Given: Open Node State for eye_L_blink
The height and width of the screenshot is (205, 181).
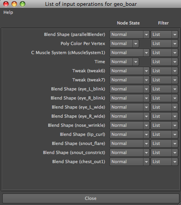Looking at the screenshot, I should tap(130, 89).
